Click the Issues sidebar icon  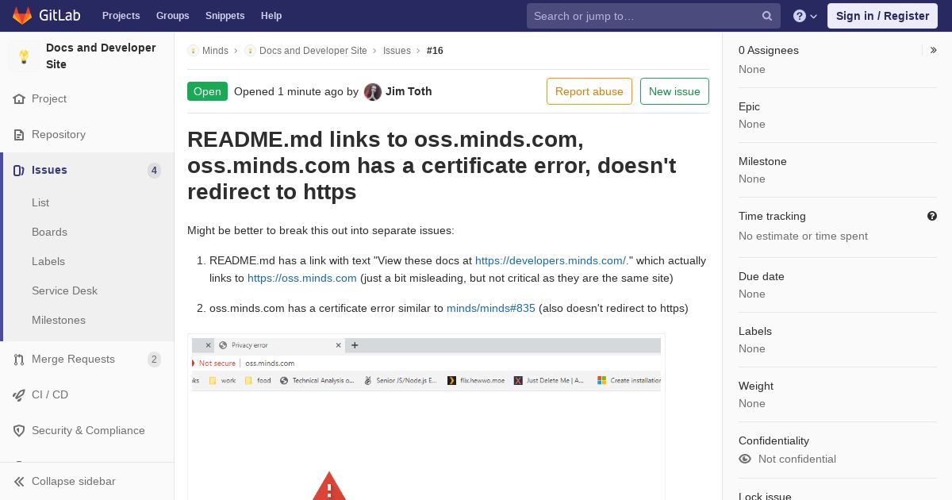point(19,171)
